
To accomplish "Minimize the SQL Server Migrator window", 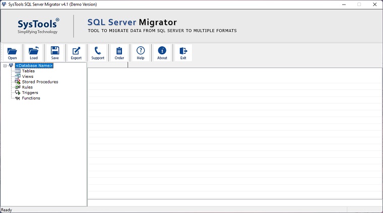I will (x=344, y=5).
